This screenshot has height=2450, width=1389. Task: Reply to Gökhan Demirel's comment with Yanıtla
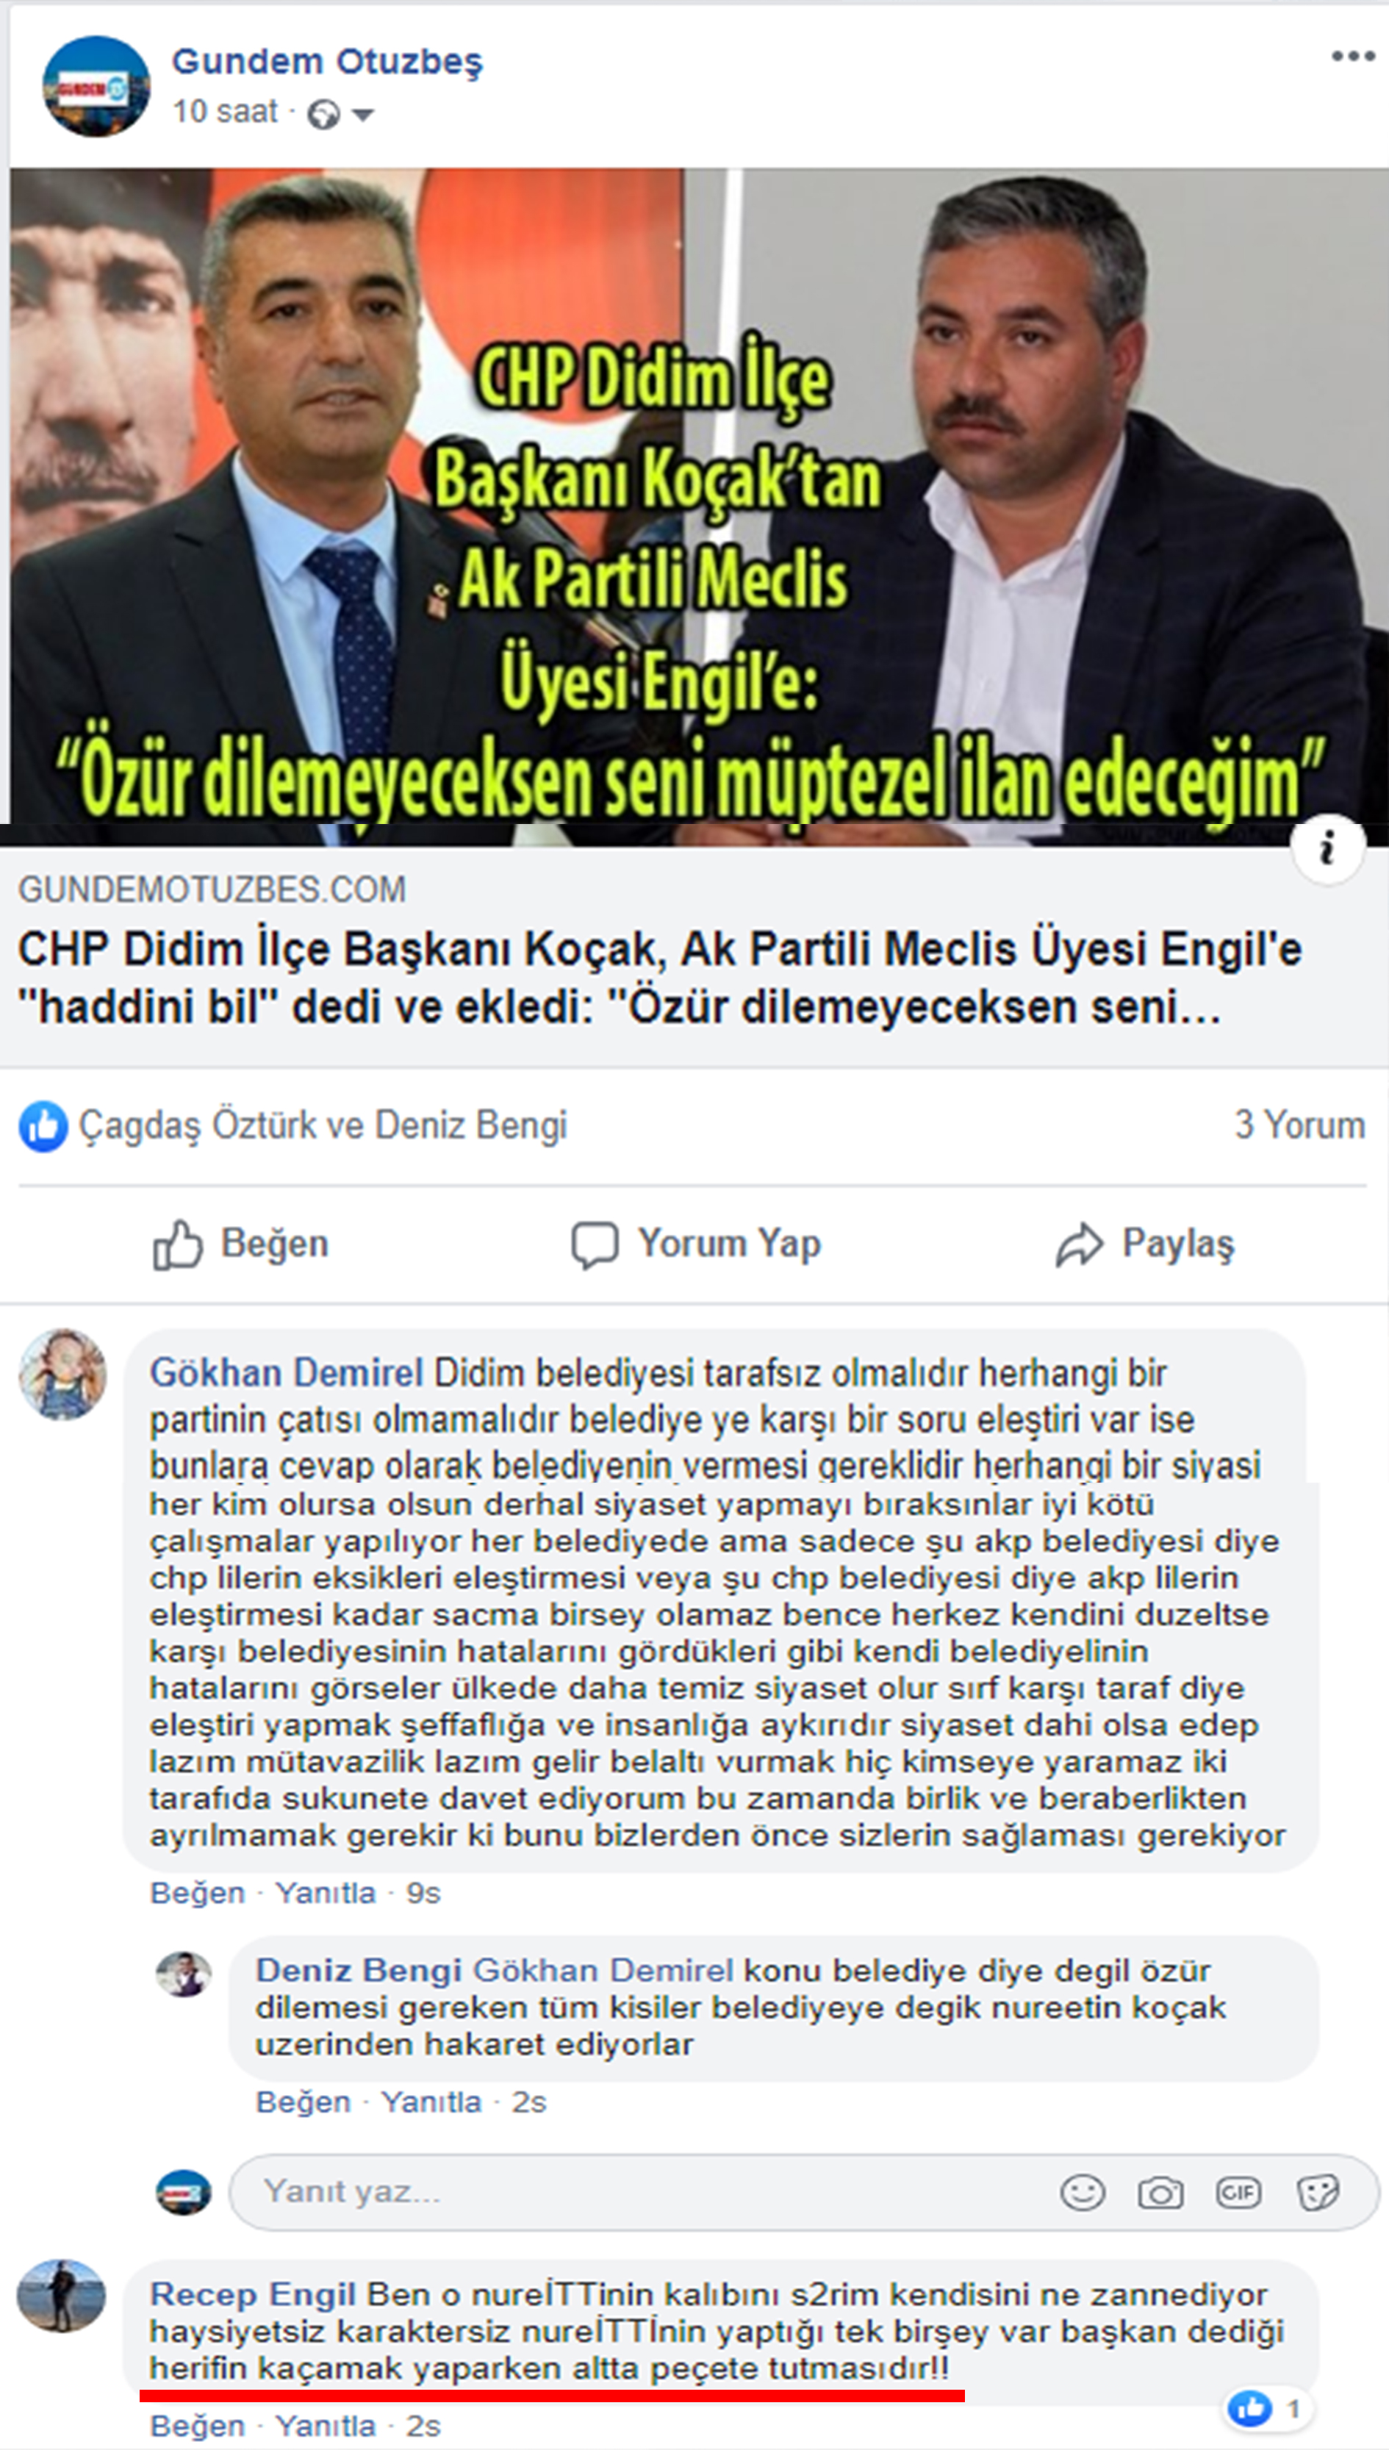(326, 1892)
